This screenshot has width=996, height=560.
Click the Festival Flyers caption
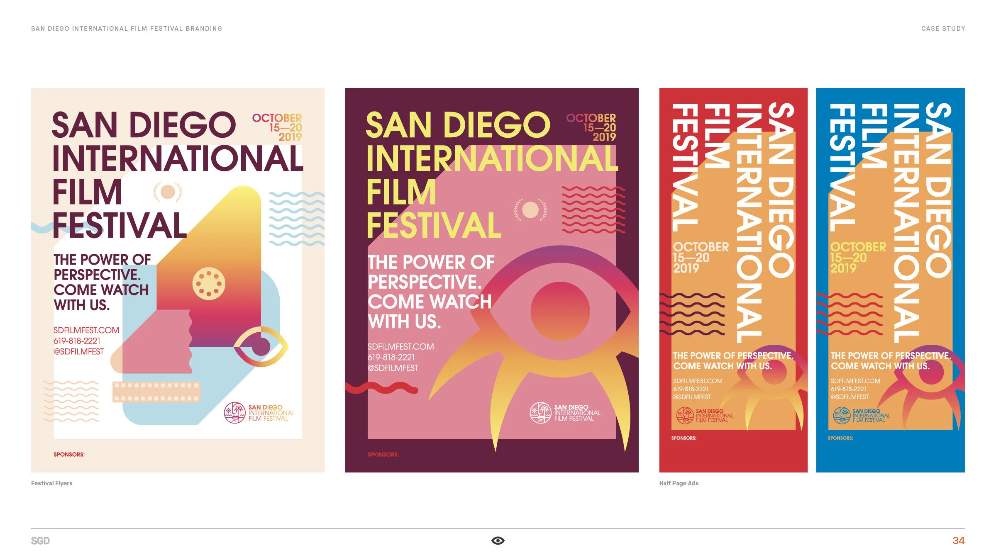point(52,483)
